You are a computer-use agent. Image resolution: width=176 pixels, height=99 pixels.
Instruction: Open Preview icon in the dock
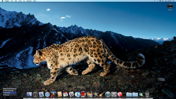[x=71, y=94]
